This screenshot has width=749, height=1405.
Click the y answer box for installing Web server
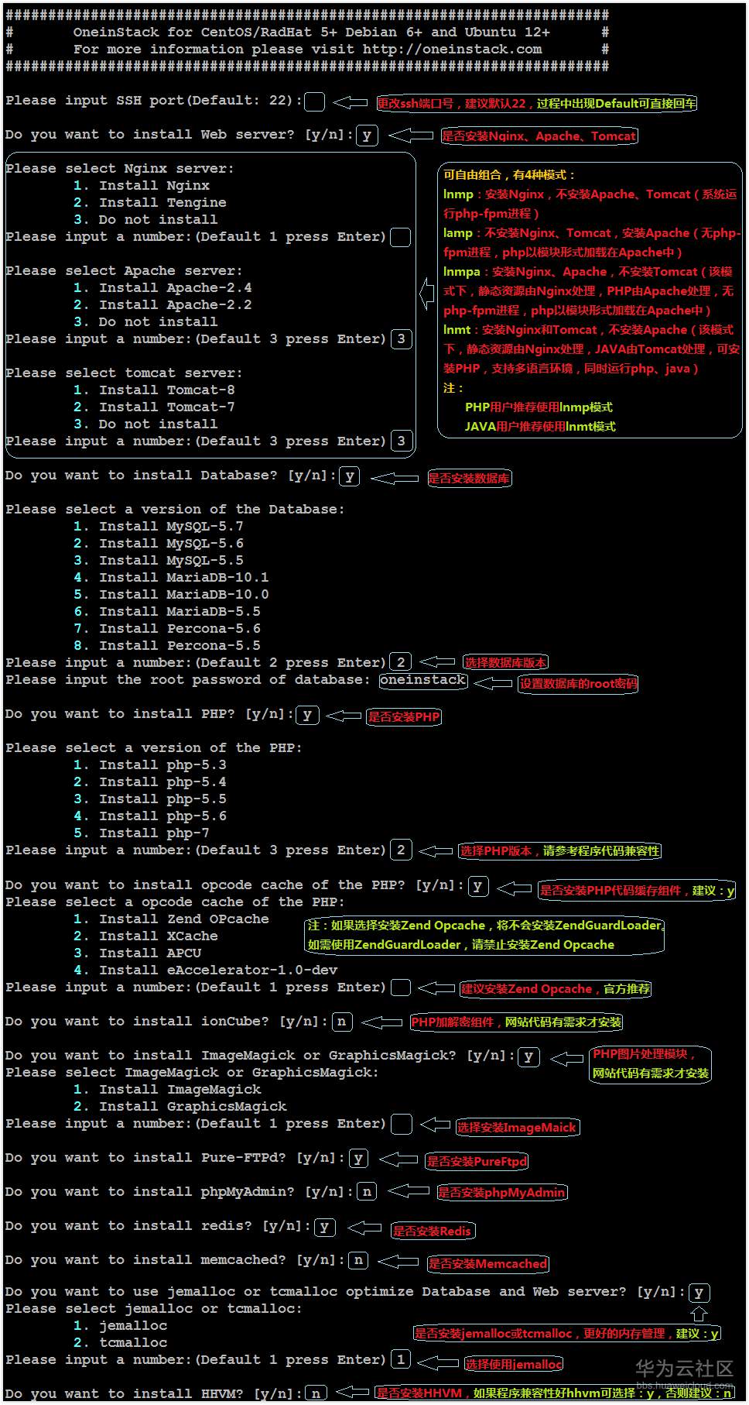coord(367,136)
